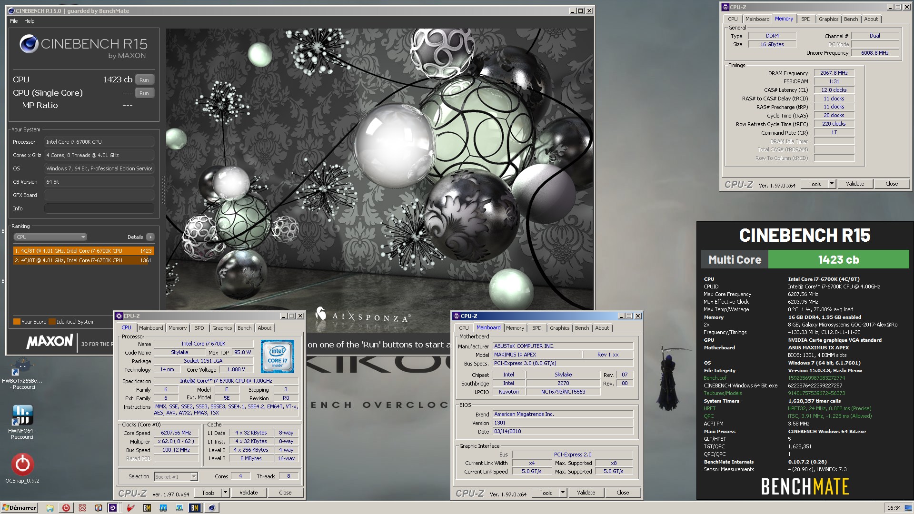The width and height of the screenshot is (914, 514).
Task: Click the DRAM Frequency 2067.8 MHz value
Action: click(834, 73)
